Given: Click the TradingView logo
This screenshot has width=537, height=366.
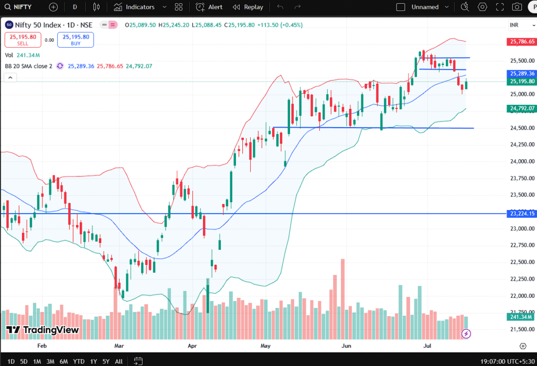Looking at the screenshot, I should click(42, 330).
